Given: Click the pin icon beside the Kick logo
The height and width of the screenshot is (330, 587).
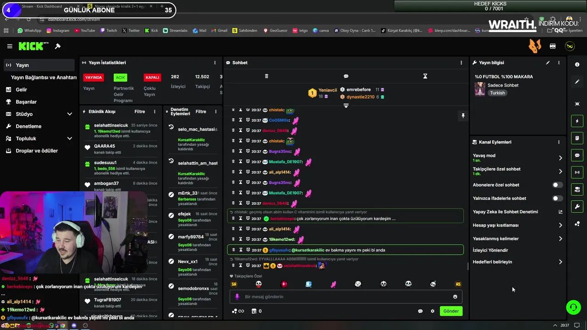Looking at the screenshot, I should (x=58, y=46).
